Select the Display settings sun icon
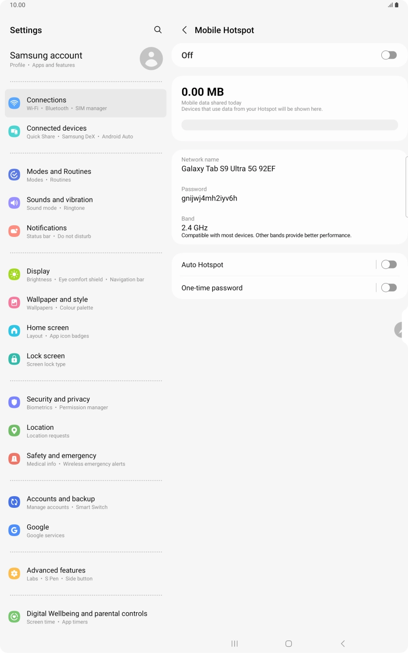This screenshot has height=653, width=408. click(14, 274)
